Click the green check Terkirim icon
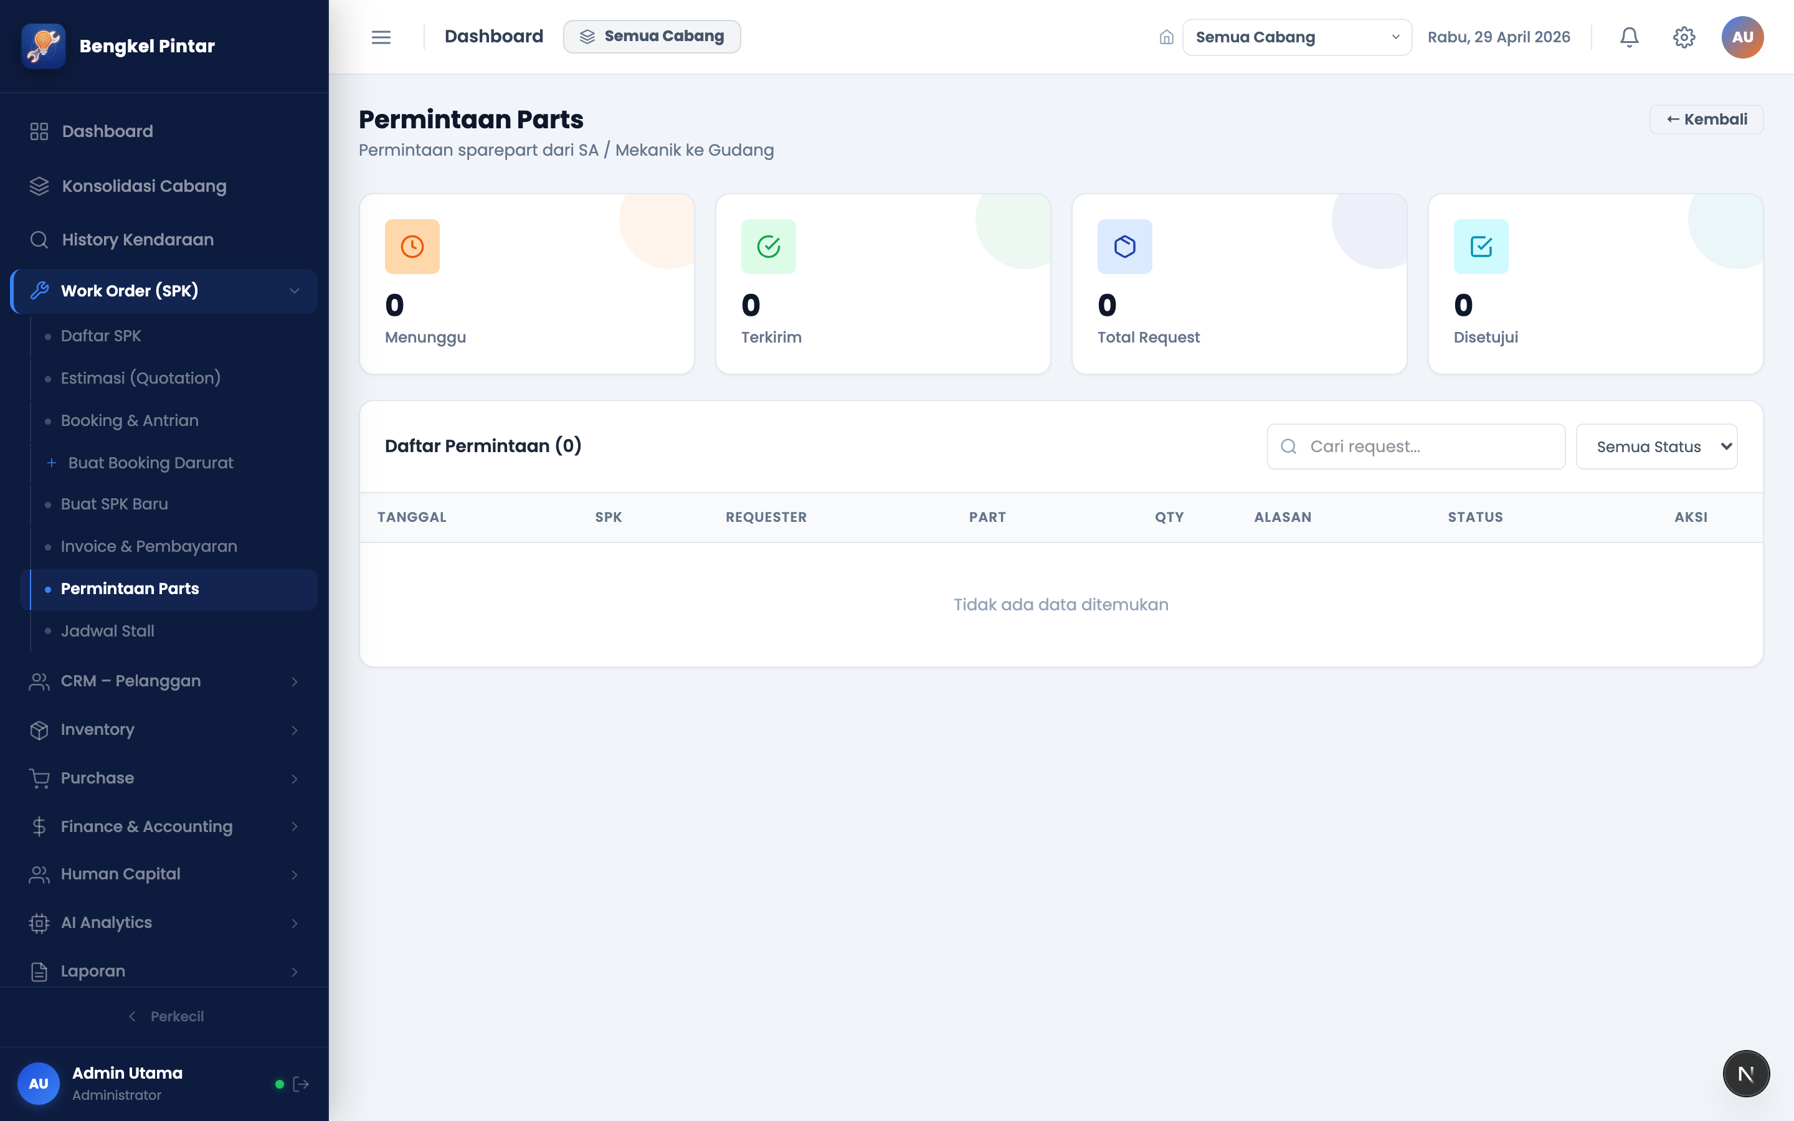Screen dimensions: 1794x1121 pyautogui.click(x=768, y=246)
